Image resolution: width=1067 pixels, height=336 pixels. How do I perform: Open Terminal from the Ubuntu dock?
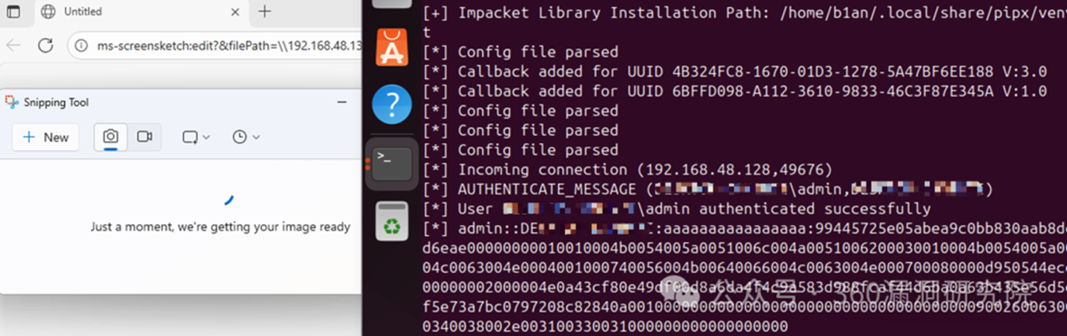click(x=392, y=162)
